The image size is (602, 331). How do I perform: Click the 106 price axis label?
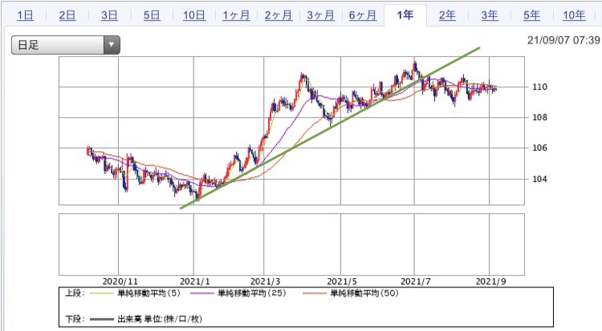pos(539,147)
